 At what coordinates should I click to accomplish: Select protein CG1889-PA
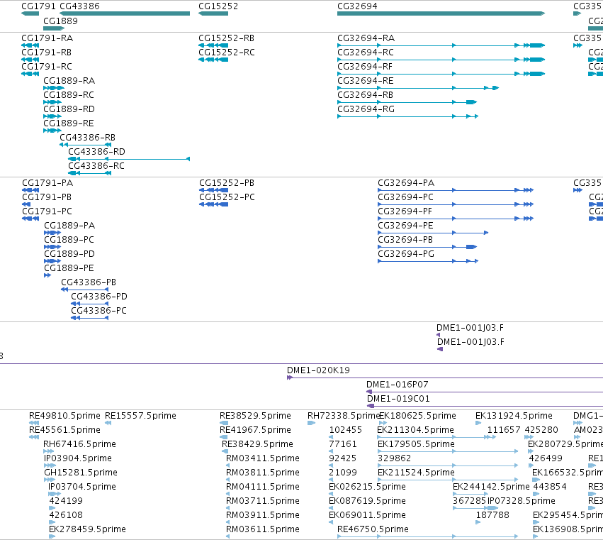coord(69,226)
